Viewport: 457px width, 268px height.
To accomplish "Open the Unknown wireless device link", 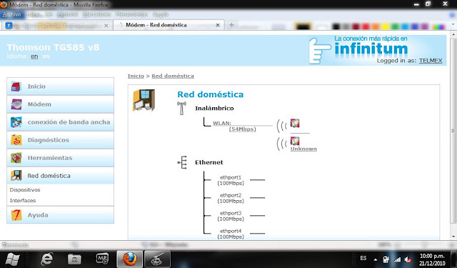I will tap(303, 149).
